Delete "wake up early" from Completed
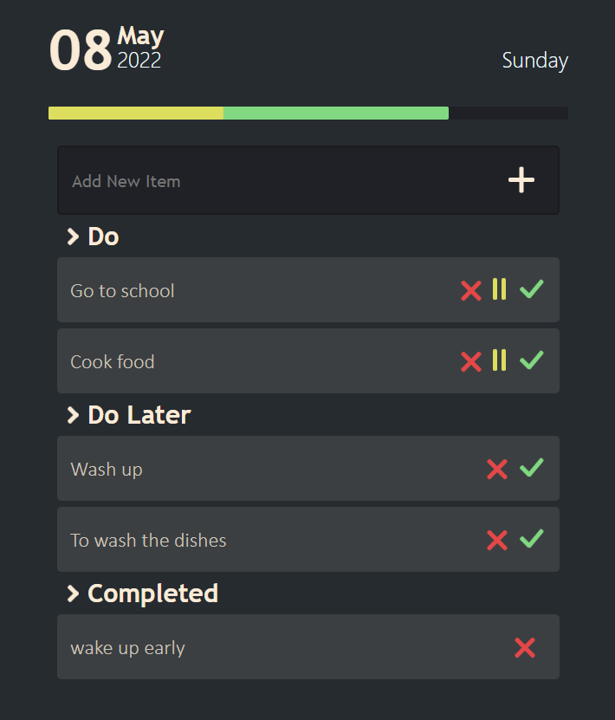The height and width of the screenshot is (720, 615). click(x=525, y=647)
